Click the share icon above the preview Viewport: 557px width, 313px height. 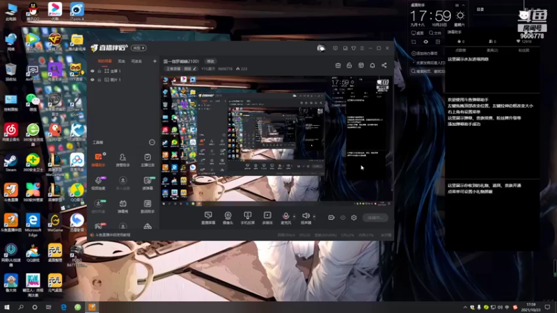[x=384, y=65]
